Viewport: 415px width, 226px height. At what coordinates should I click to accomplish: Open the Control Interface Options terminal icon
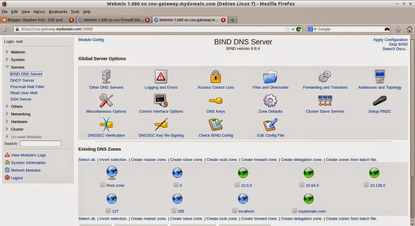(161, 101)
